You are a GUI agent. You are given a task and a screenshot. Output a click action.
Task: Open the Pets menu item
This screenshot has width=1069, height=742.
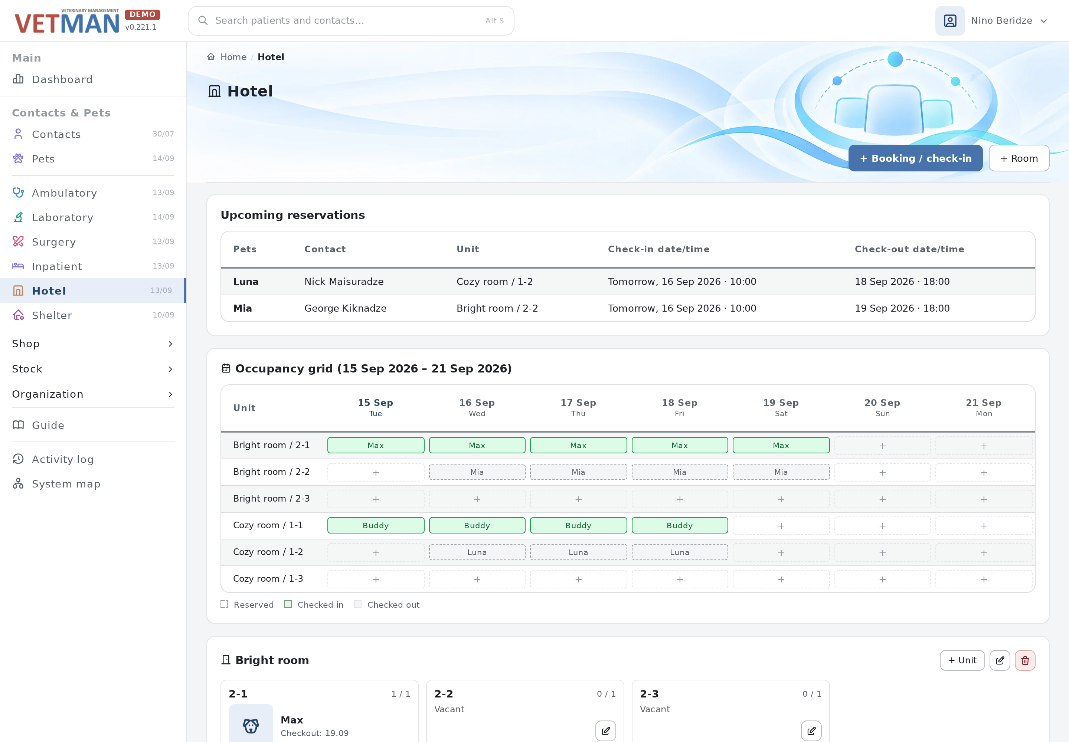[x=93, y=158]
